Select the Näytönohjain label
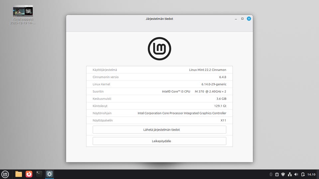The height and width of the screenshot is (179, 319). [x=102, y=113]
